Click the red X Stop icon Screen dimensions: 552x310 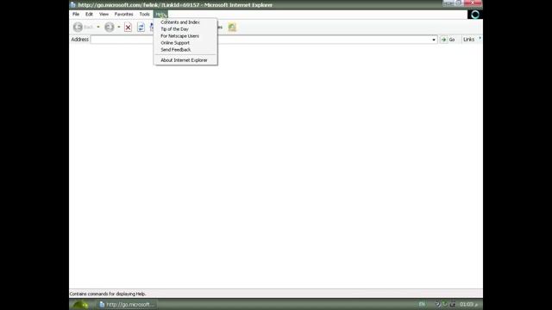[x=129, y=27]
